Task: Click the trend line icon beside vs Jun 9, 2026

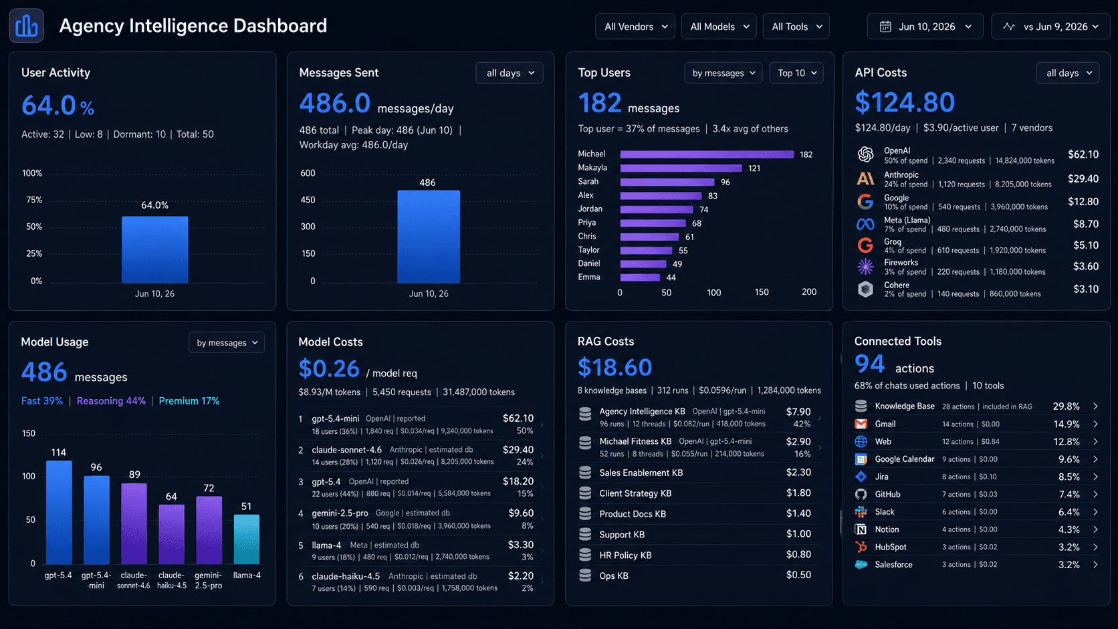Action: [x=1009, y=27]
